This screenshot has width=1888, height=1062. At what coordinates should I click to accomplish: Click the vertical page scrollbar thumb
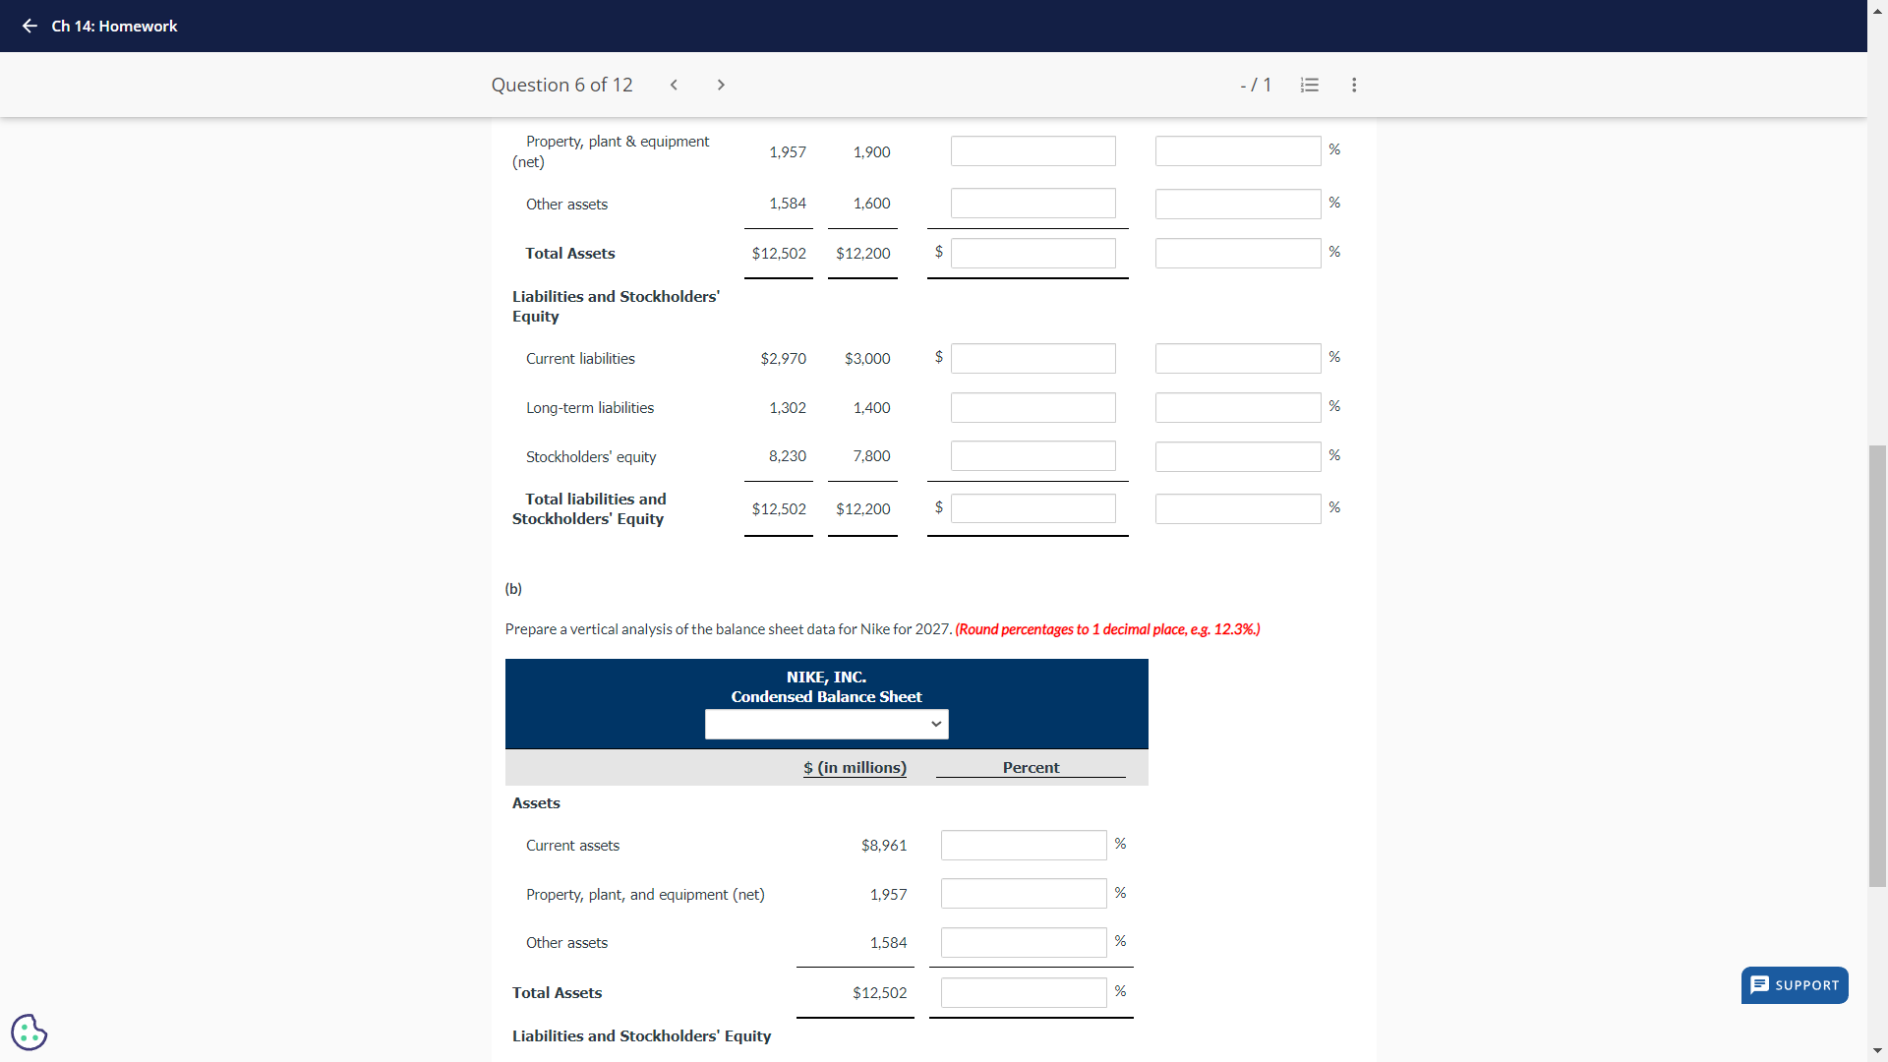[1877, 665]
